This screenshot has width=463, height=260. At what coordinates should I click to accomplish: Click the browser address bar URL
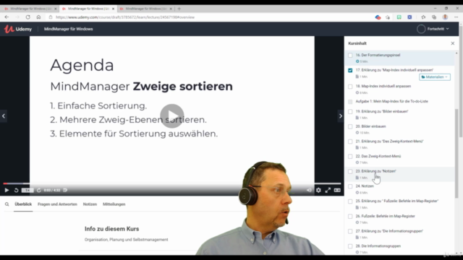click(x=125, y=17)
